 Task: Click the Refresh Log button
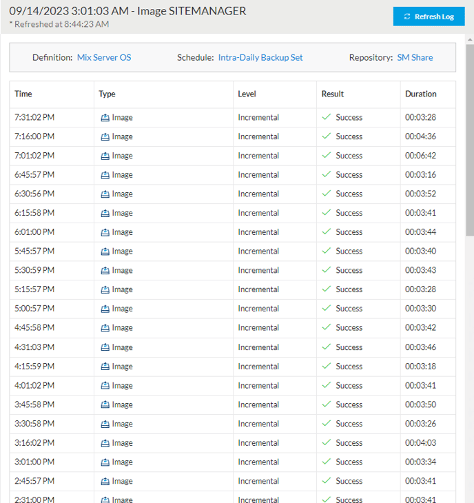429,17
